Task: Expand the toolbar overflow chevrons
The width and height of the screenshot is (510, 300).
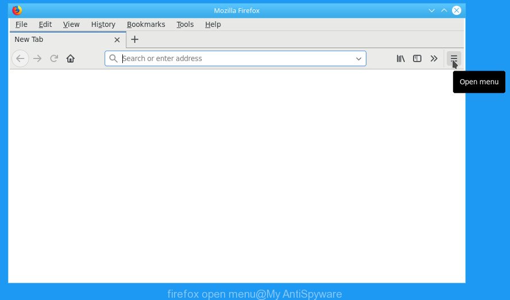Action: pos(434,59)
